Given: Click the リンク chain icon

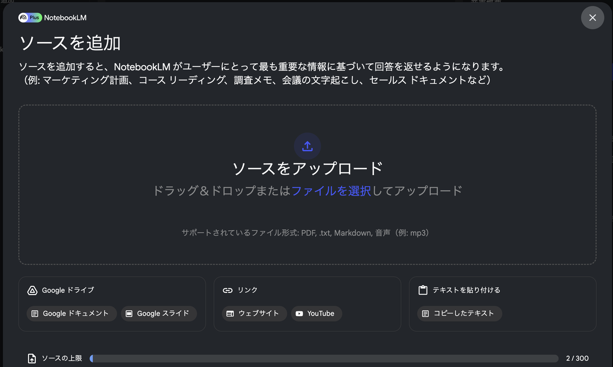Looking at the screenshot, I should tap(228, 290).
